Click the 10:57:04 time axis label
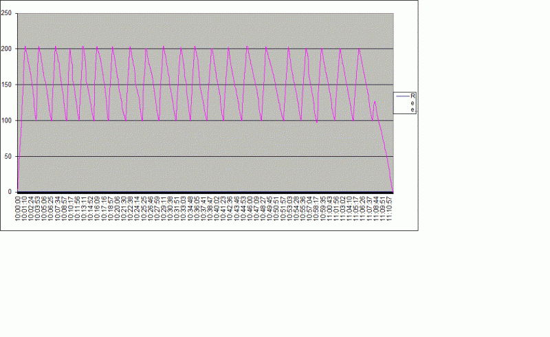This screenshot has height=337, width=550. click(309, 208)
